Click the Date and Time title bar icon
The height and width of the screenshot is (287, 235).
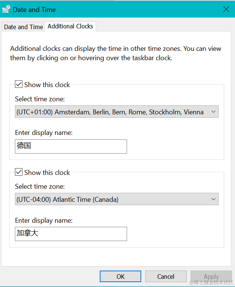[6, 9]
